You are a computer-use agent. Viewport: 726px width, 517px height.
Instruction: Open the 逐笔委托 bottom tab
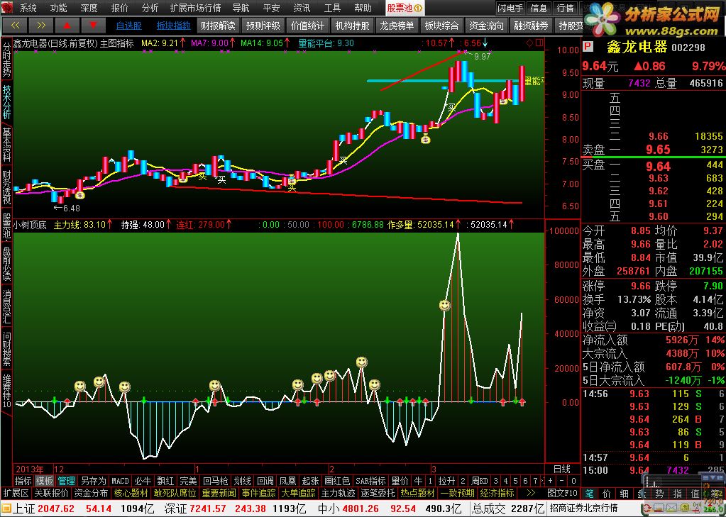[378, 493]
